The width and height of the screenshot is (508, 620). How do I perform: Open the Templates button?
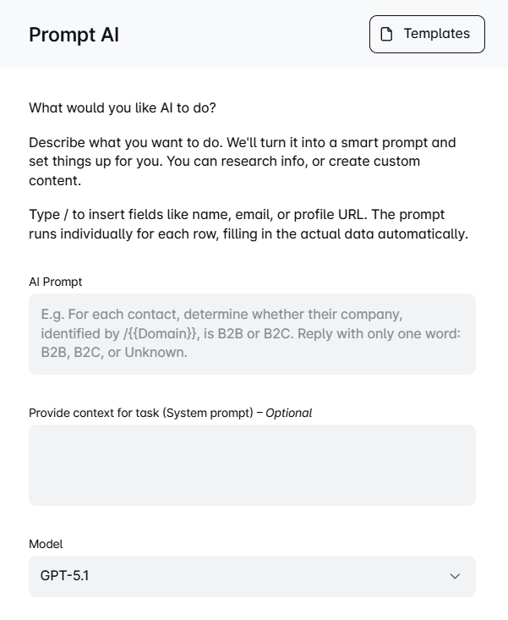tap(427, 35)
